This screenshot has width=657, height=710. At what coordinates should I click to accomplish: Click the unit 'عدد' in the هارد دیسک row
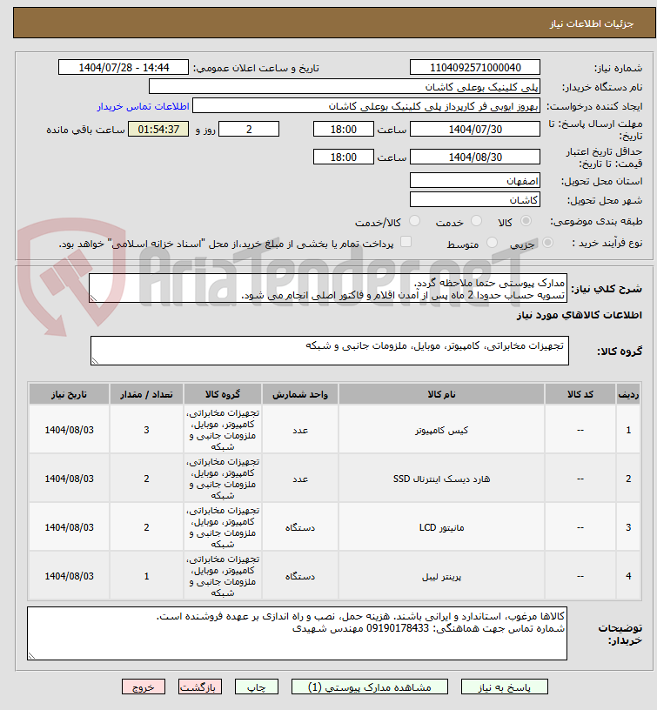point(300,479)
